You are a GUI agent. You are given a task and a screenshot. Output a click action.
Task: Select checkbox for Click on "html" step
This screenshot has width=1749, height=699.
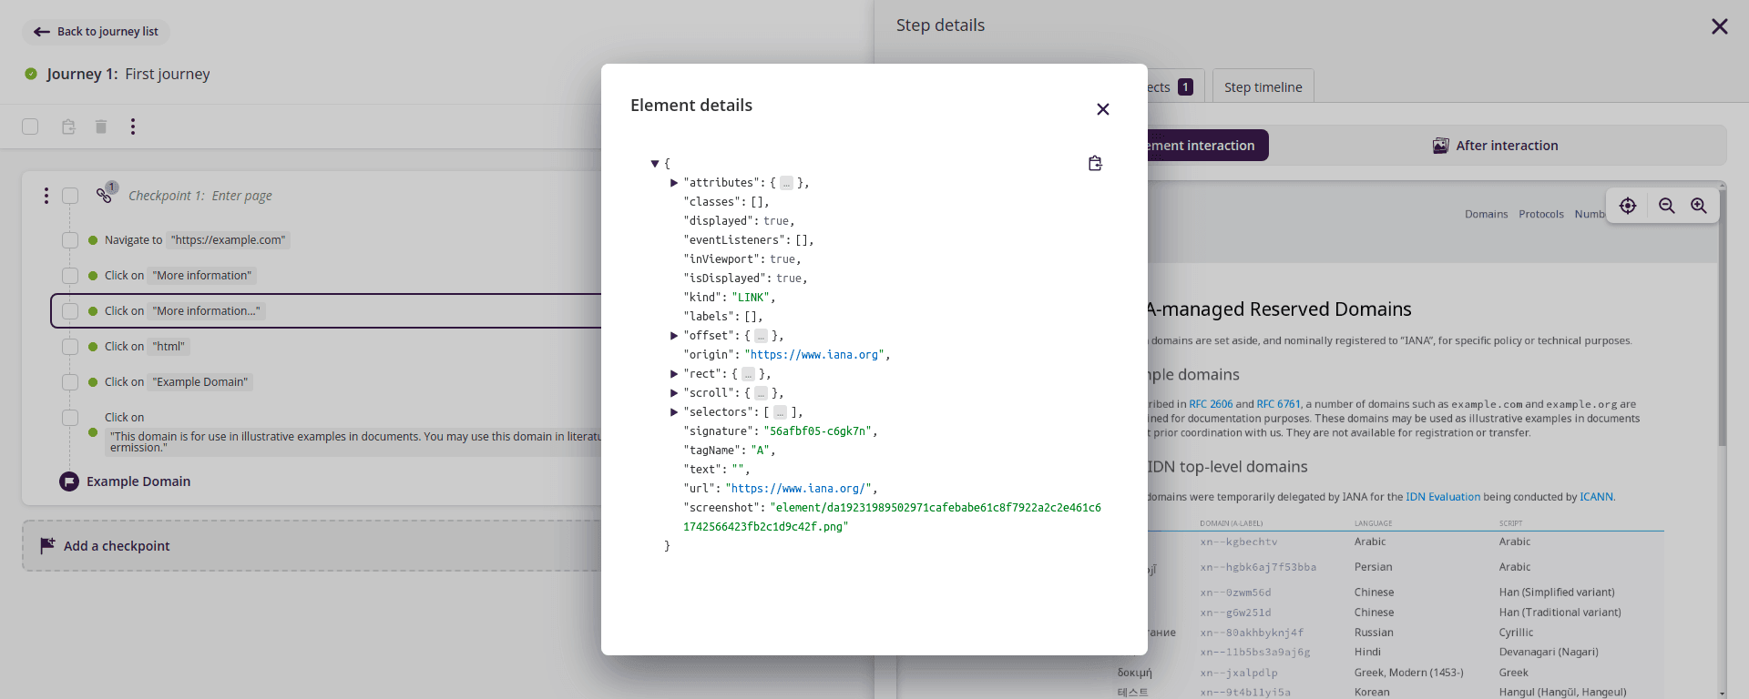tap(70, 347)
